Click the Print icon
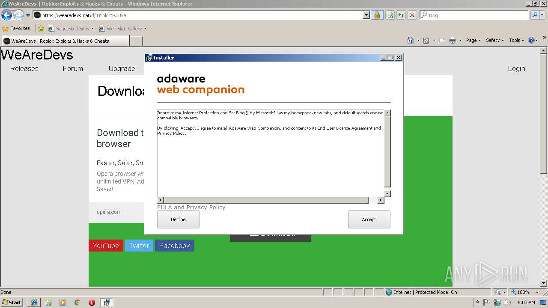This screenshot has width=548, height=308. [x=453, y=40]
